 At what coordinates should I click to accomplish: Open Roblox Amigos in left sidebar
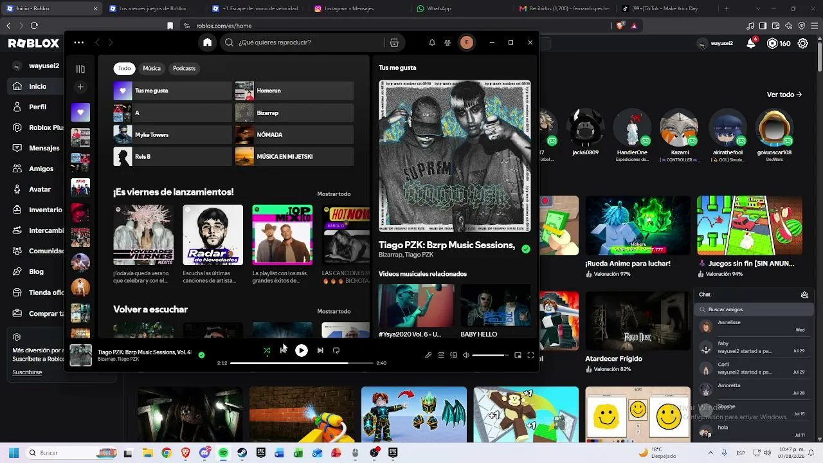tap(41, 168)
